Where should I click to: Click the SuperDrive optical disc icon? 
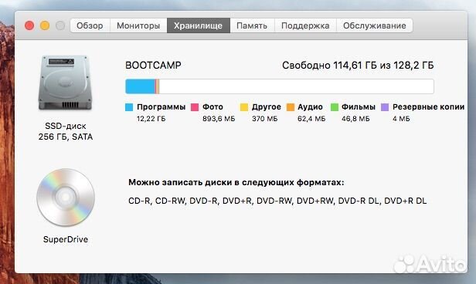[66, 198]
